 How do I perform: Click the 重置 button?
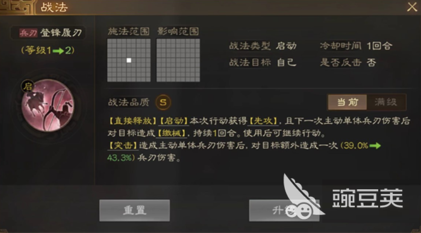[135, 210]
